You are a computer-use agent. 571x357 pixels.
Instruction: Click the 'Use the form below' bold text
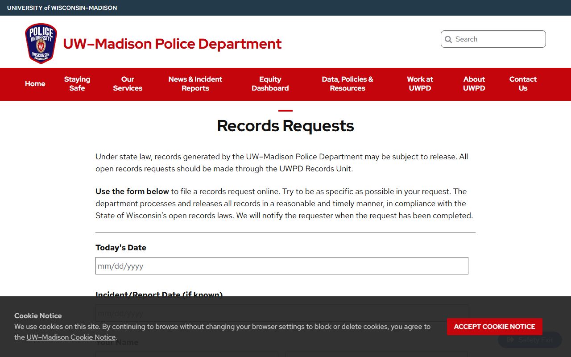pyautogui.click(x=132, y=191)
